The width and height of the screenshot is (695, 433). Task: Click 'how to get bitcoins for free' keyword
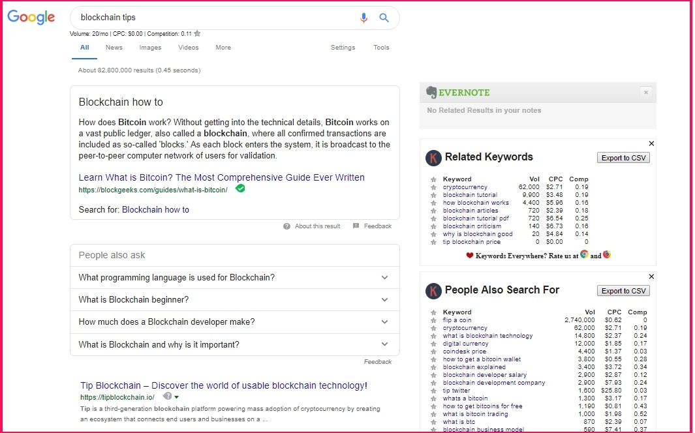[x=482, y=406]
